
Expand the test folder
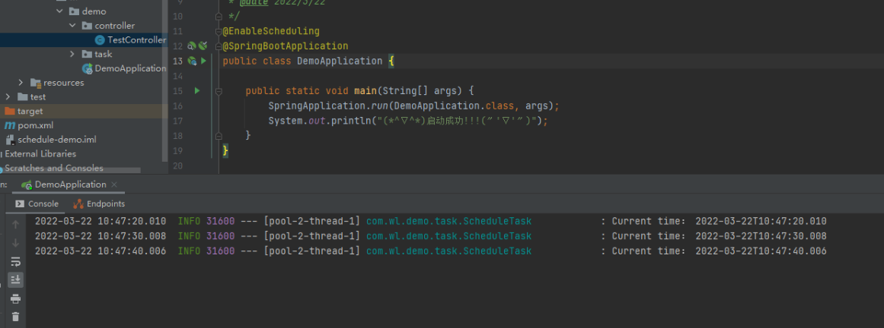point(8,97)
